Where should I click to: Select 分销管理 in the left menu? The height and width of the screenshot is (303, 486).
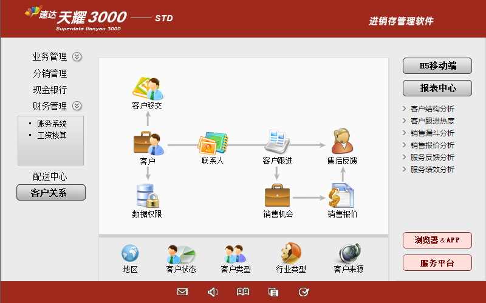(50, 73)
